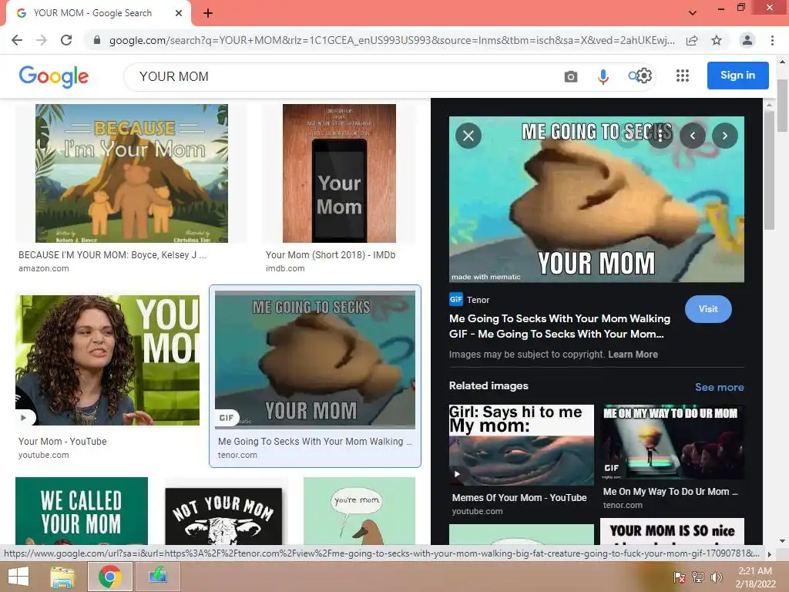789x592 pixels.
Task: Show next image in preview
Action: (x=724, y=136)
